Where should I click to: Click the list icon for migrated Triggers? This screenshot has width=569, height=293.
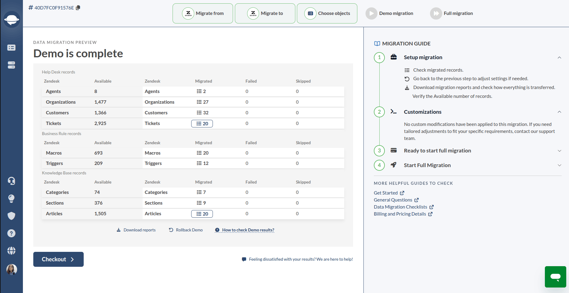(x=199, y=163)
